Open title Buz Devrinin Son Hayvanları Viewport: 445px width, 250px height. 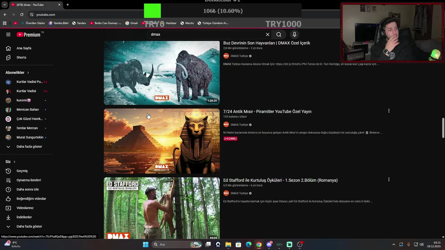coord(267,43)
